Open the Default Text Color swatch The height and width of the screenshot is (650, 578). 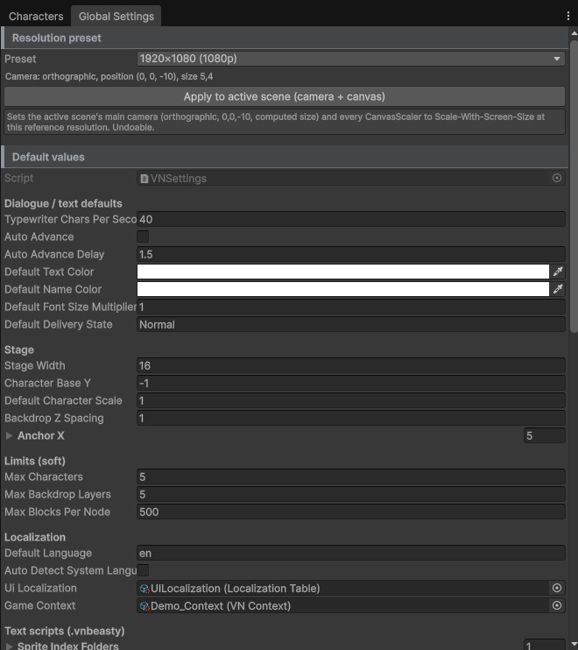point(343,272)
